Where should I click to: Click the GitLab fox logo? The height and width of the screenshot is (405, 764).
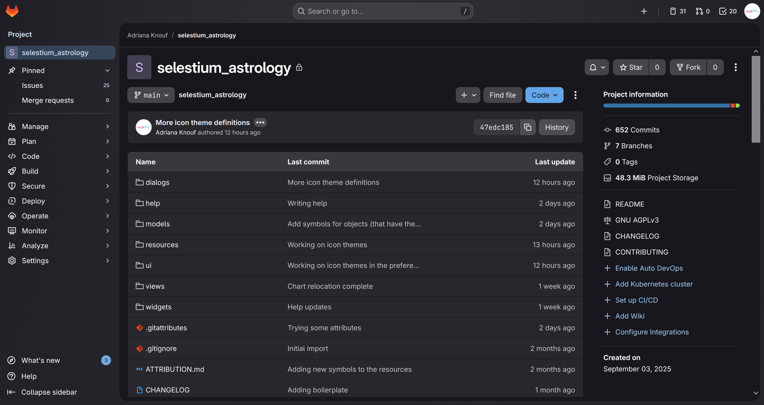(x=12, y=11)
